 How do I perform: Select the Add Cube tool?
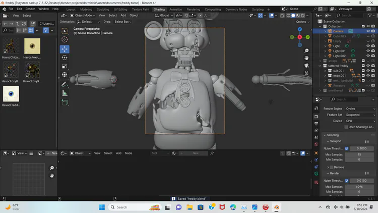coord(65,102)
